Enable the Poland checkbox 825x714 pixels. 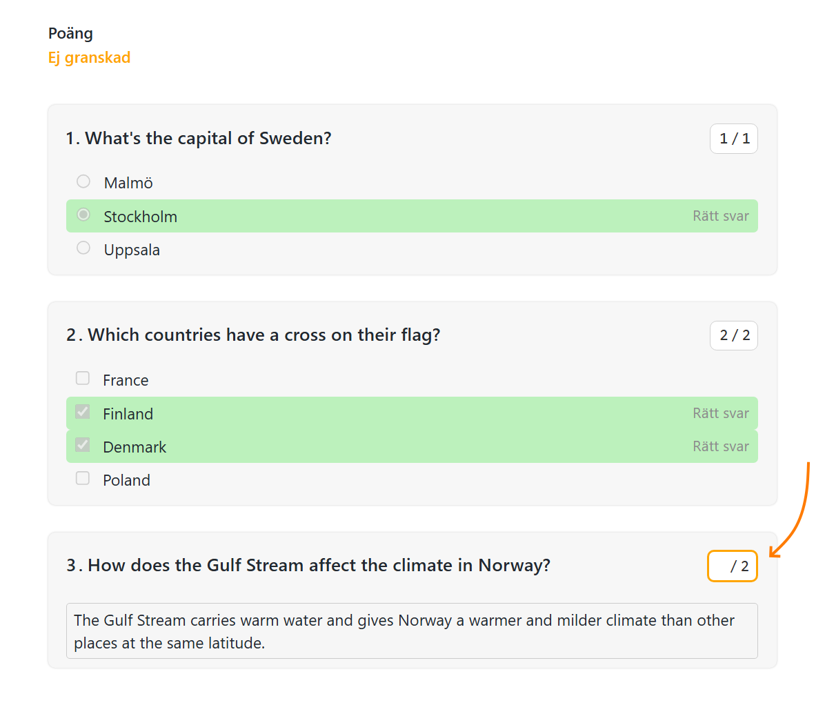click(x=83, y=478)
